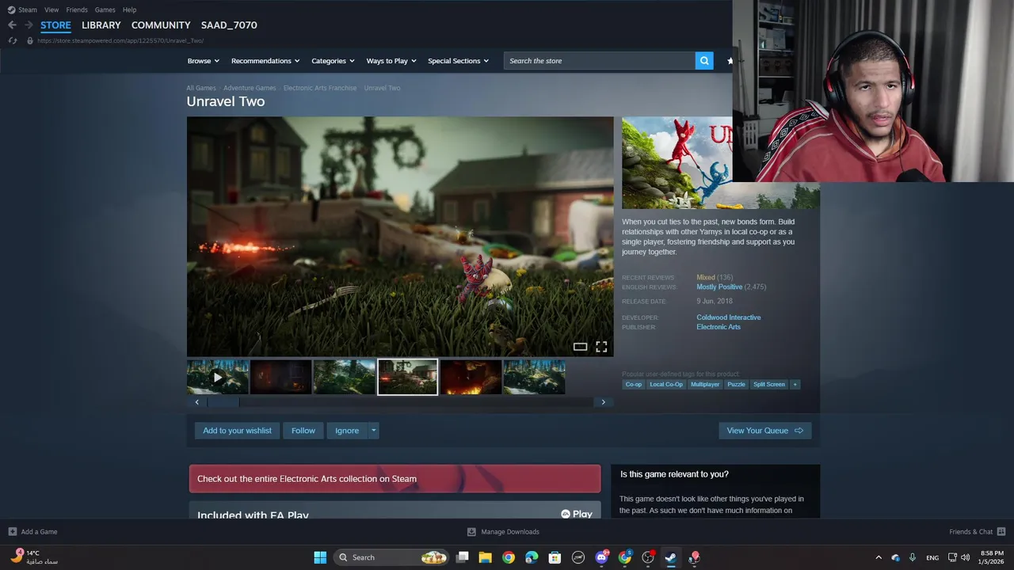
Task: Click the magnifier search button in store bar
Action: [x=704, y=61]
